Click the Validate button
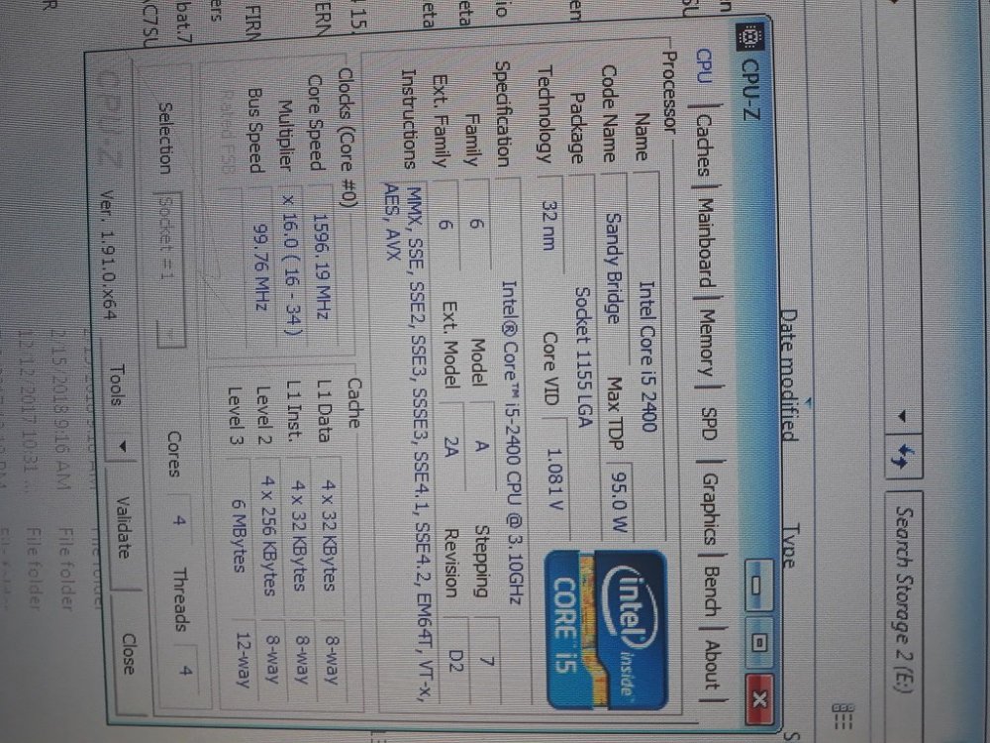 124,528
